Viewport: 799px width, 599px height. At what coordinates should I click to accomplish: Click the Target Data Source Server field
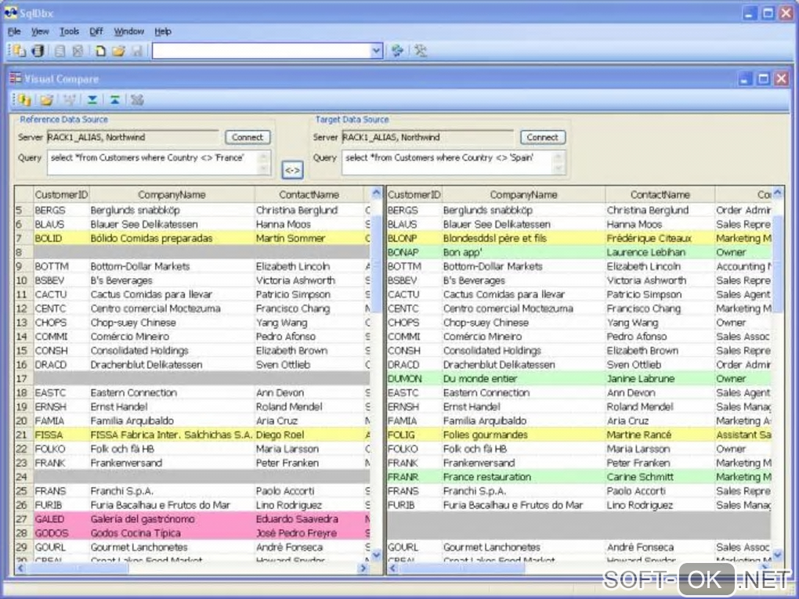(427, 137)
